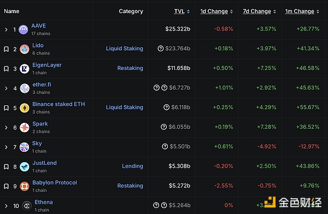Click the question mark icon beside Spark TVL

point(163,127)
